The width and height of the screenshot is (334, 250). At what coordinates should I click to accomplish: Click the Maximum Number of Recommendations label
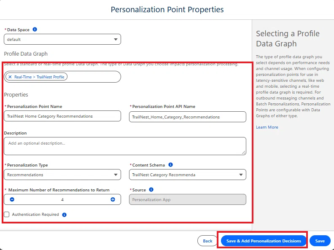(59, 190)
